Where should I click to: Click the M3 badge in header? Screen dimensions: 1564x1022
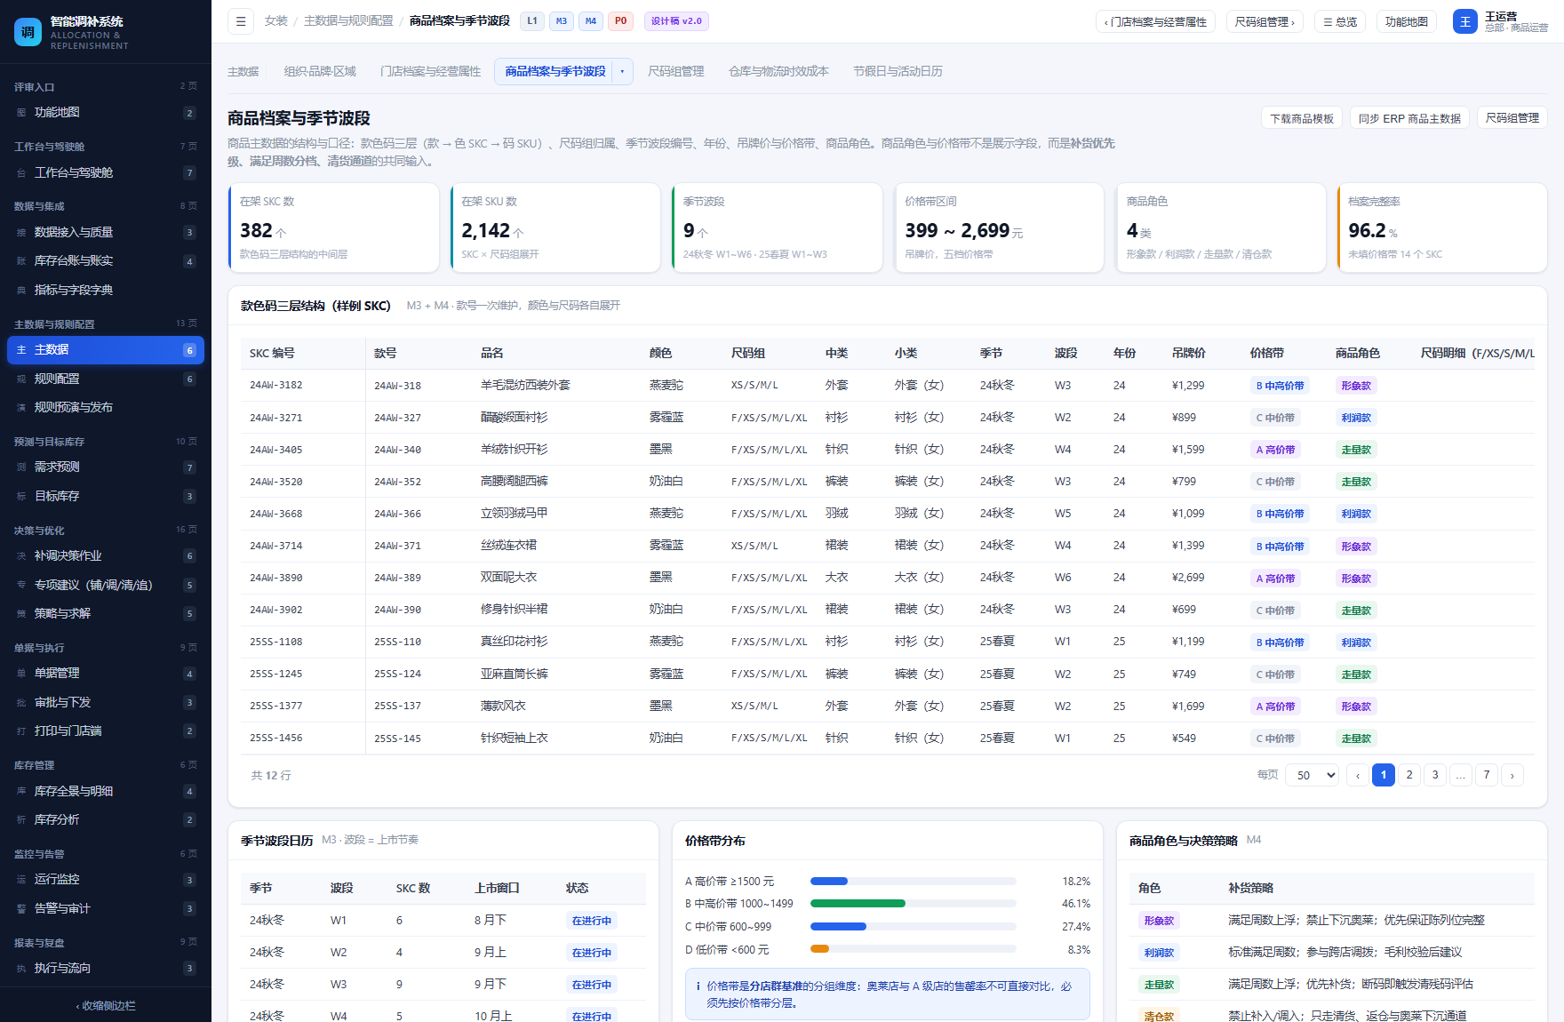[562, 21]
